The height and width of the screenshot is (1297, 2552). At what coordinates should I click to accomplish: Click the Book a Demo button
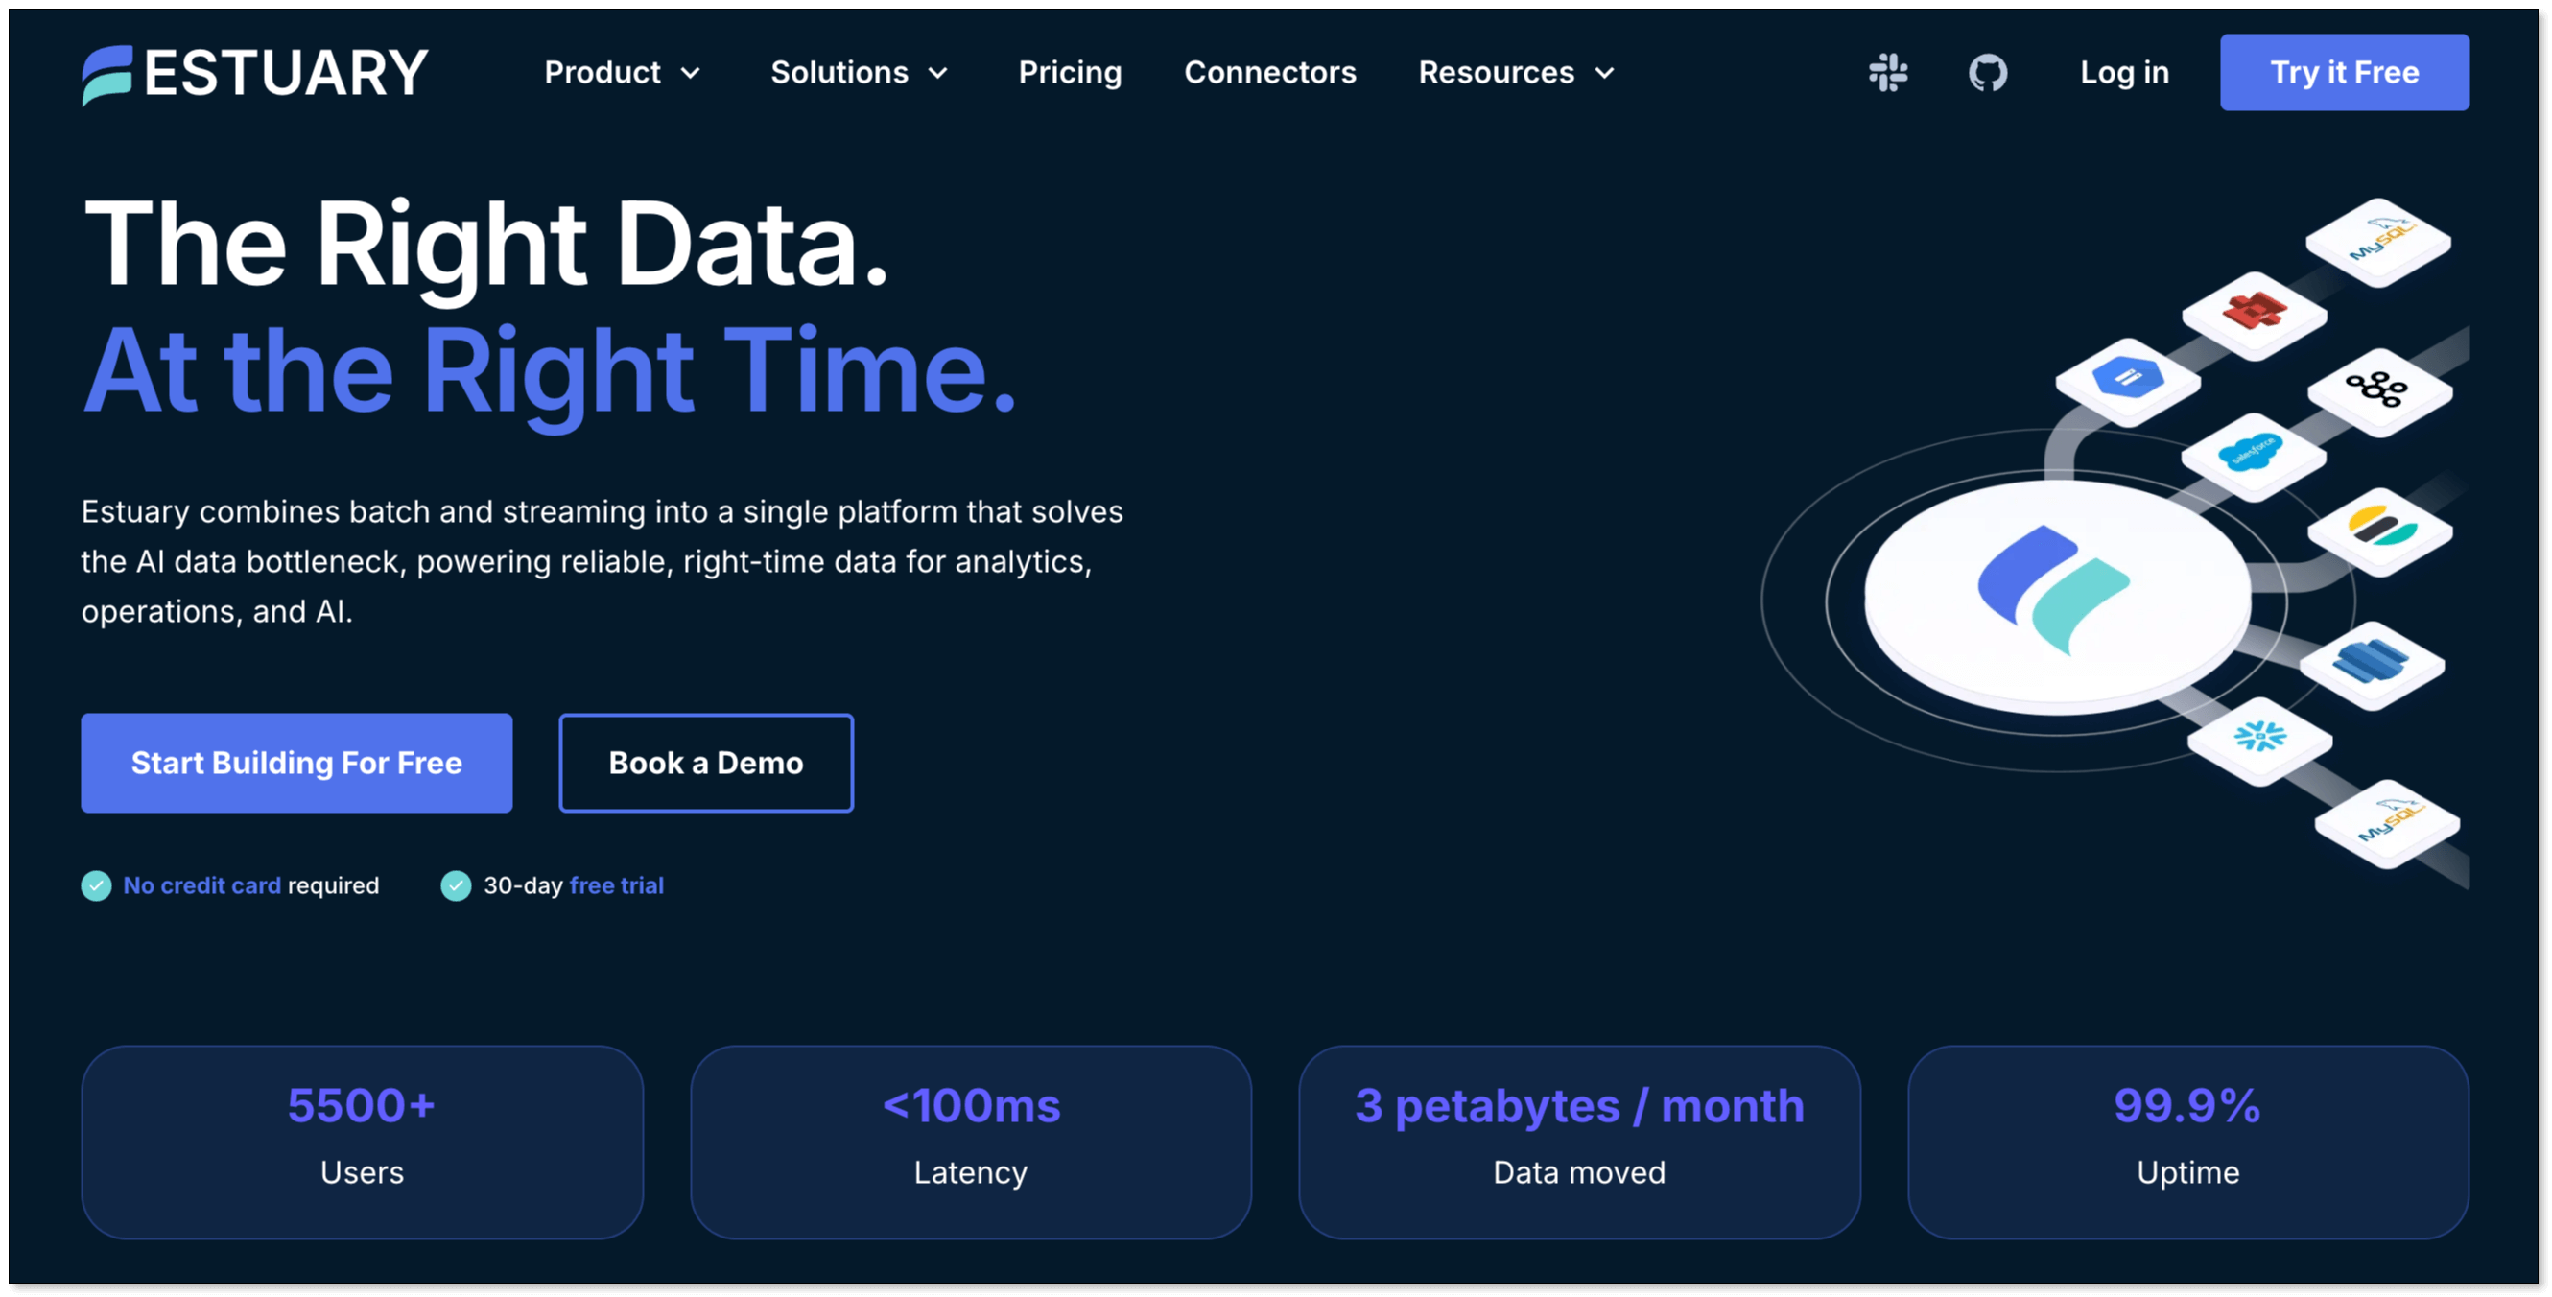(x=705, y=763)
